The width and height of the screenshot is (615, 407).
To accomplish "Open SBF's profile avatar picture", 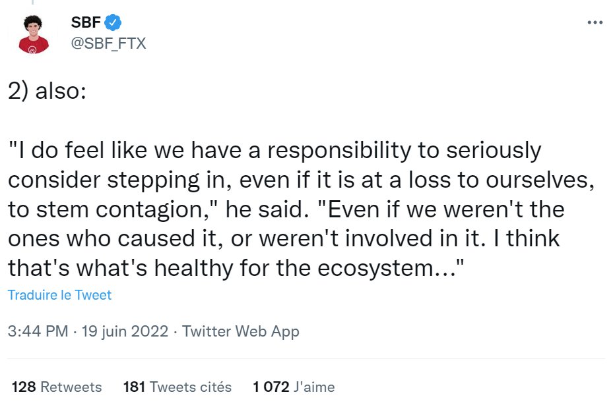I will click(34, 34).
